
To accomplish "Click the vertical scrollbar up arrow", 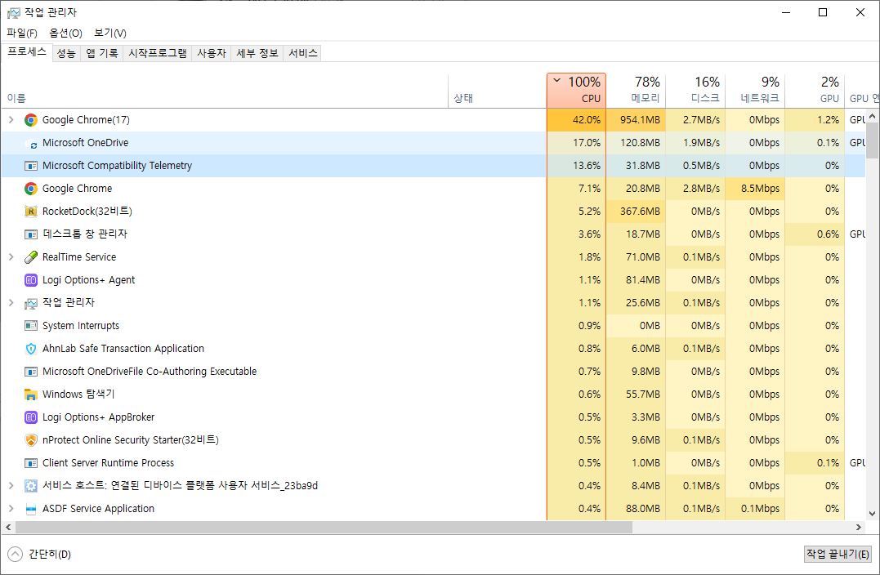I will 872,117.
